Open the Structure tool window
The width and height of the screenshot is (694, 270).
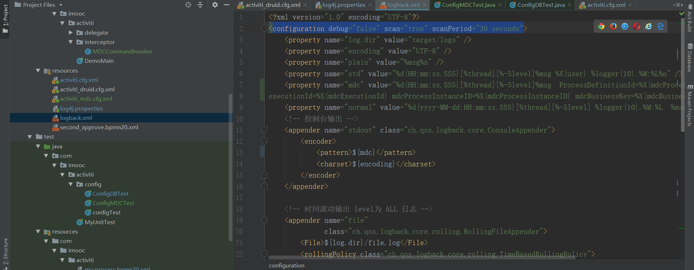tap(5, 254)
